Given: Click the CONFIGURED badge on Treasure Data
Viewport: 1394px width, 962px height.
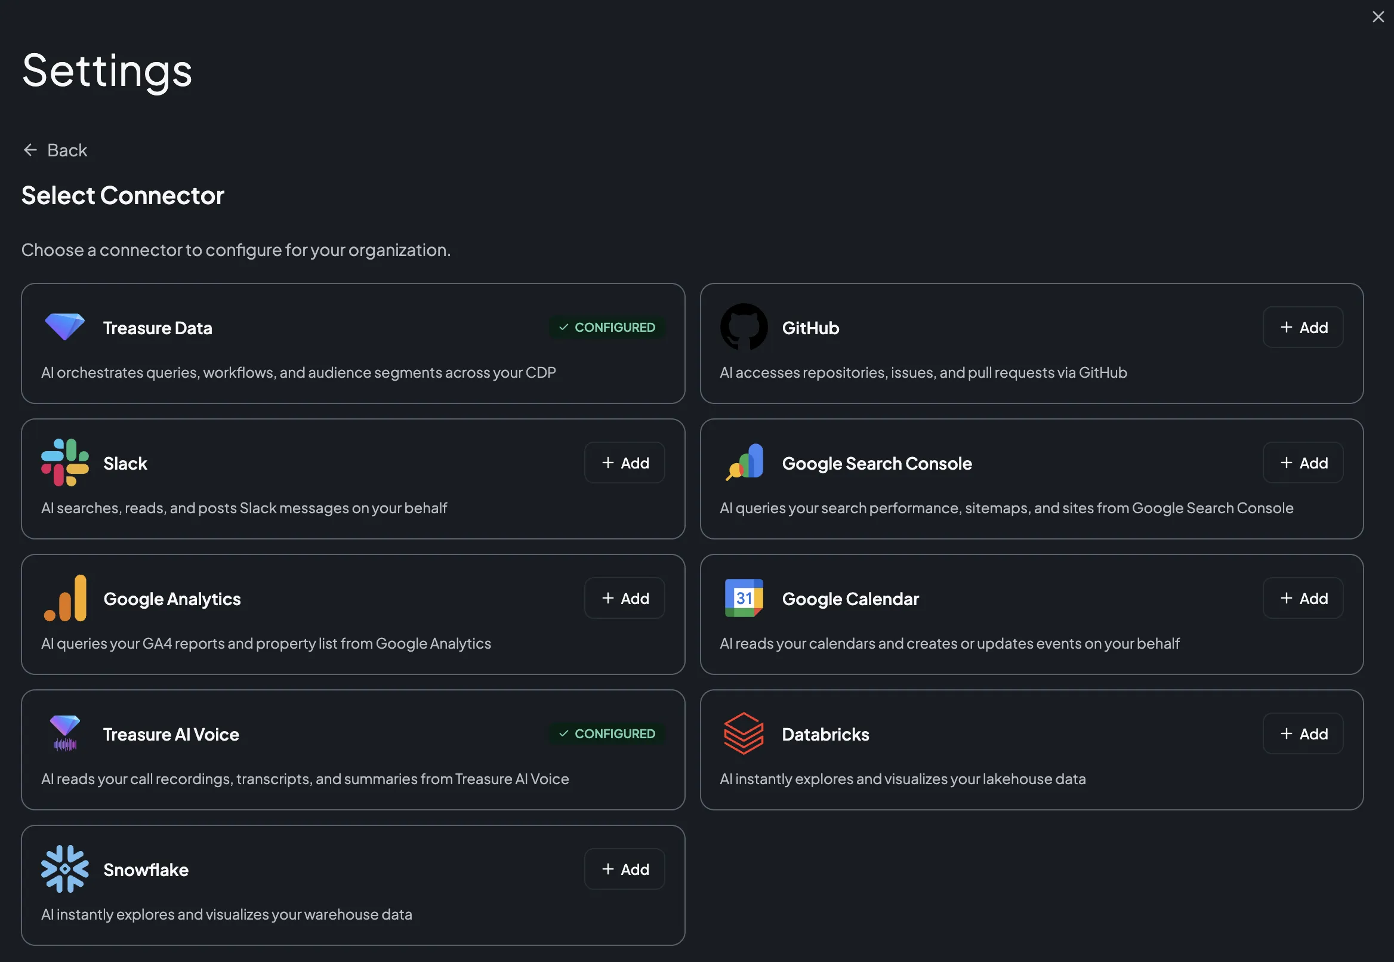Looking at the screenshot, I should pos(607,327).
